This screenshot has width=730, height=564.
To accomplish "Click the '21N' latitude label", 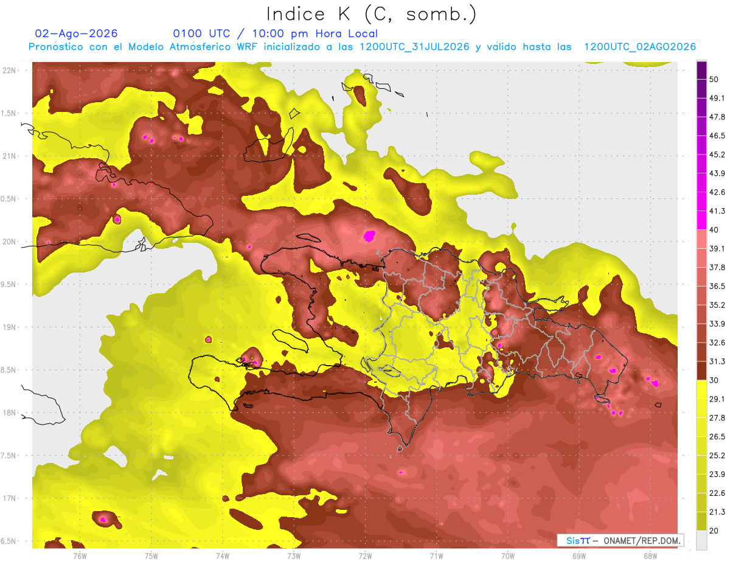I will pos(10,156).
